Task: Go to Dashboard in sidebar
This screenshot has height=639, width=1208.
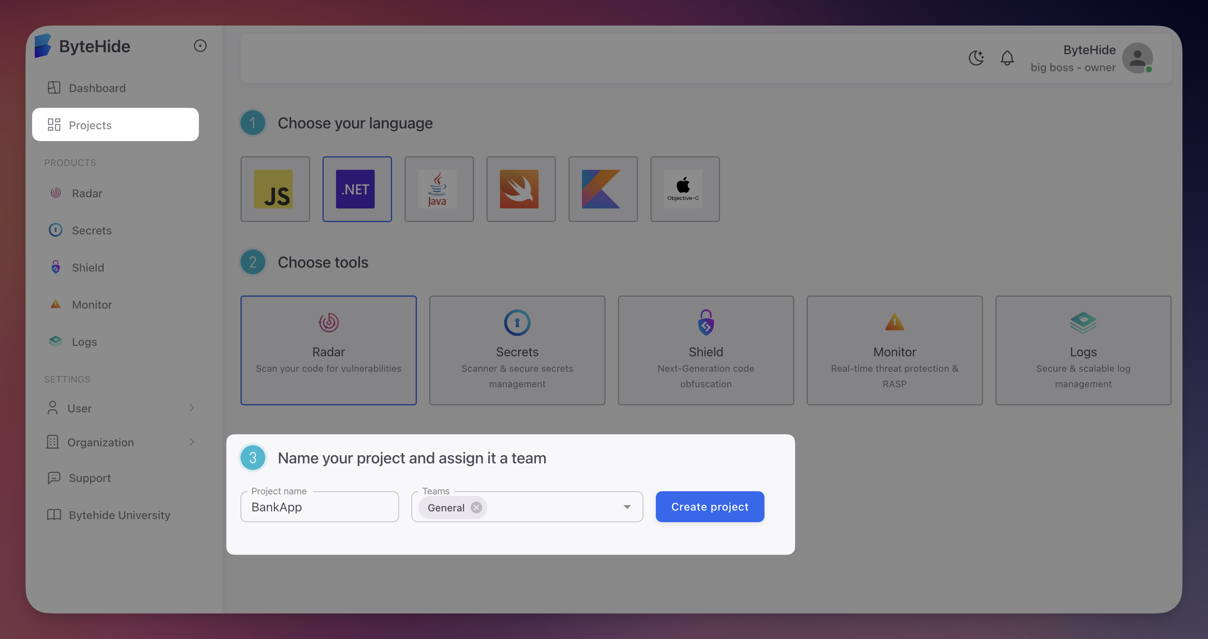Action: click(x=97, y=88)
